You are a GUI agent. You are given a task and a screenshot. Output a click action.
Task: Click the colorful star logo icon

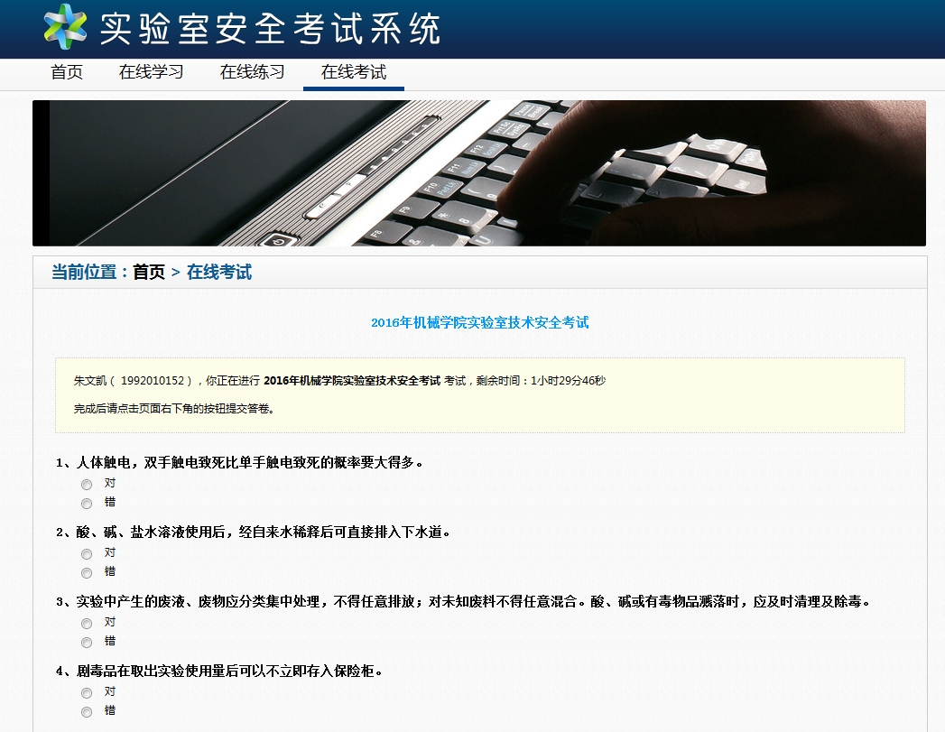point(65,26)
